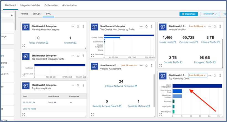Click the Catch All host group cell
Screen dimensions: 227x122
(52, 102)
